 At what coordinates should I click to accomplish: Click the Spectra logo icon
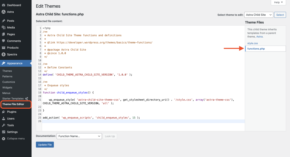[3, 54]
